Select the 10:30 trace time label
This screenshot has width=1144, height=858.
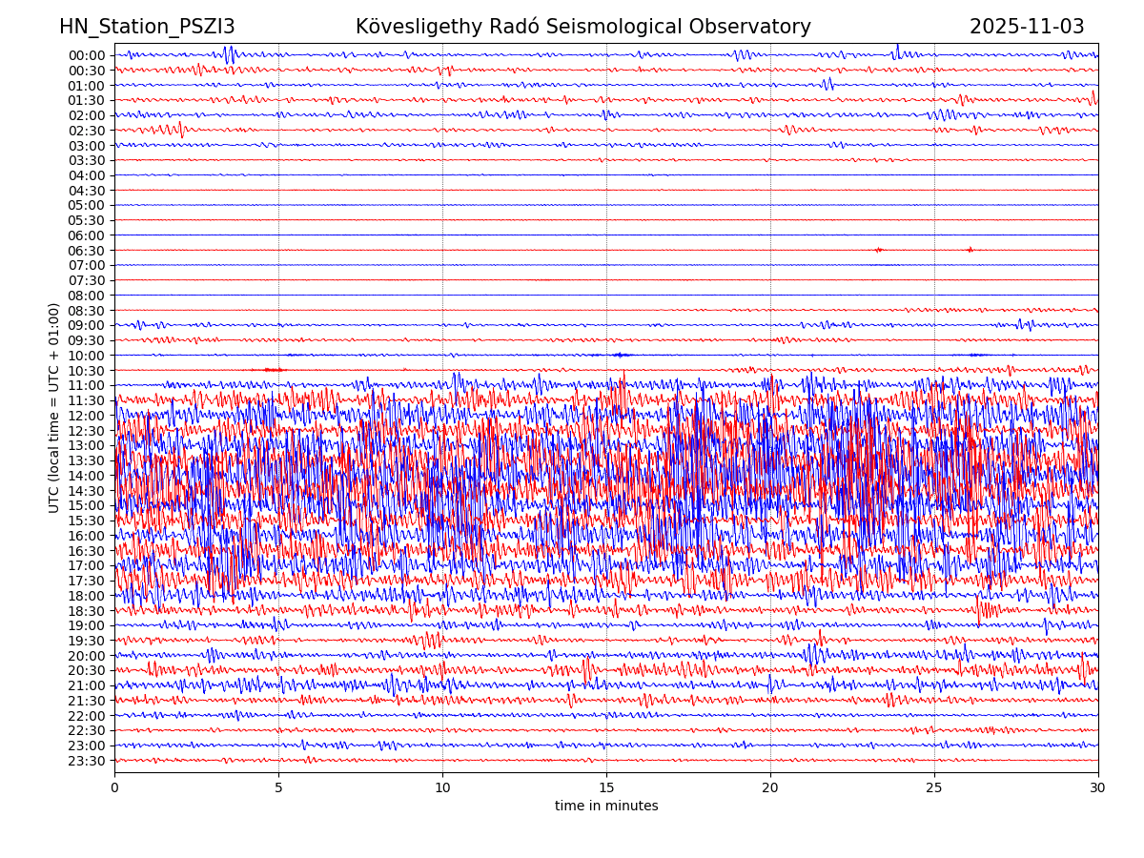pos(87,371)
